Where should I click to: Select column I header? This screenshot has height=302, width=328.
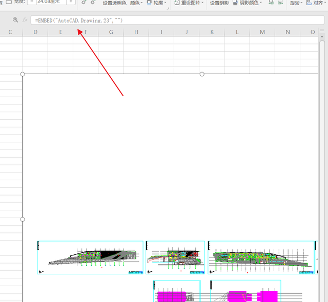pyautogui.click(x=161, y=32)
